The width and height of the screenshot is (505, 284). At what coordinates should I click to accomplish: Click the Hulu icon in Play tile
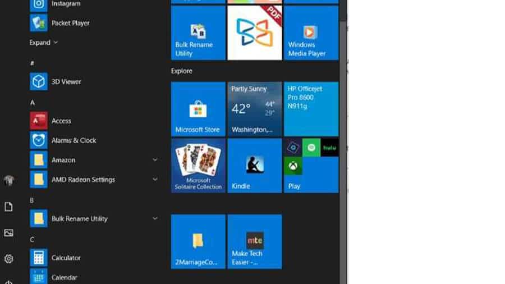329,148
